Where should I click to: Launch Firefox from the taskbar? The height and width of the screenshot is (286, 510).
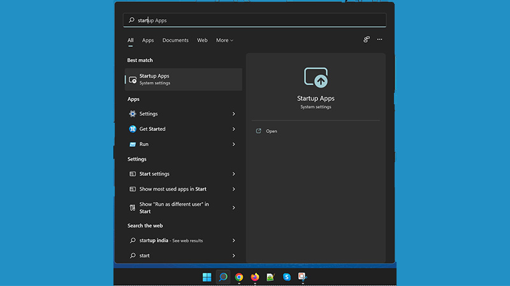(255, 277)
